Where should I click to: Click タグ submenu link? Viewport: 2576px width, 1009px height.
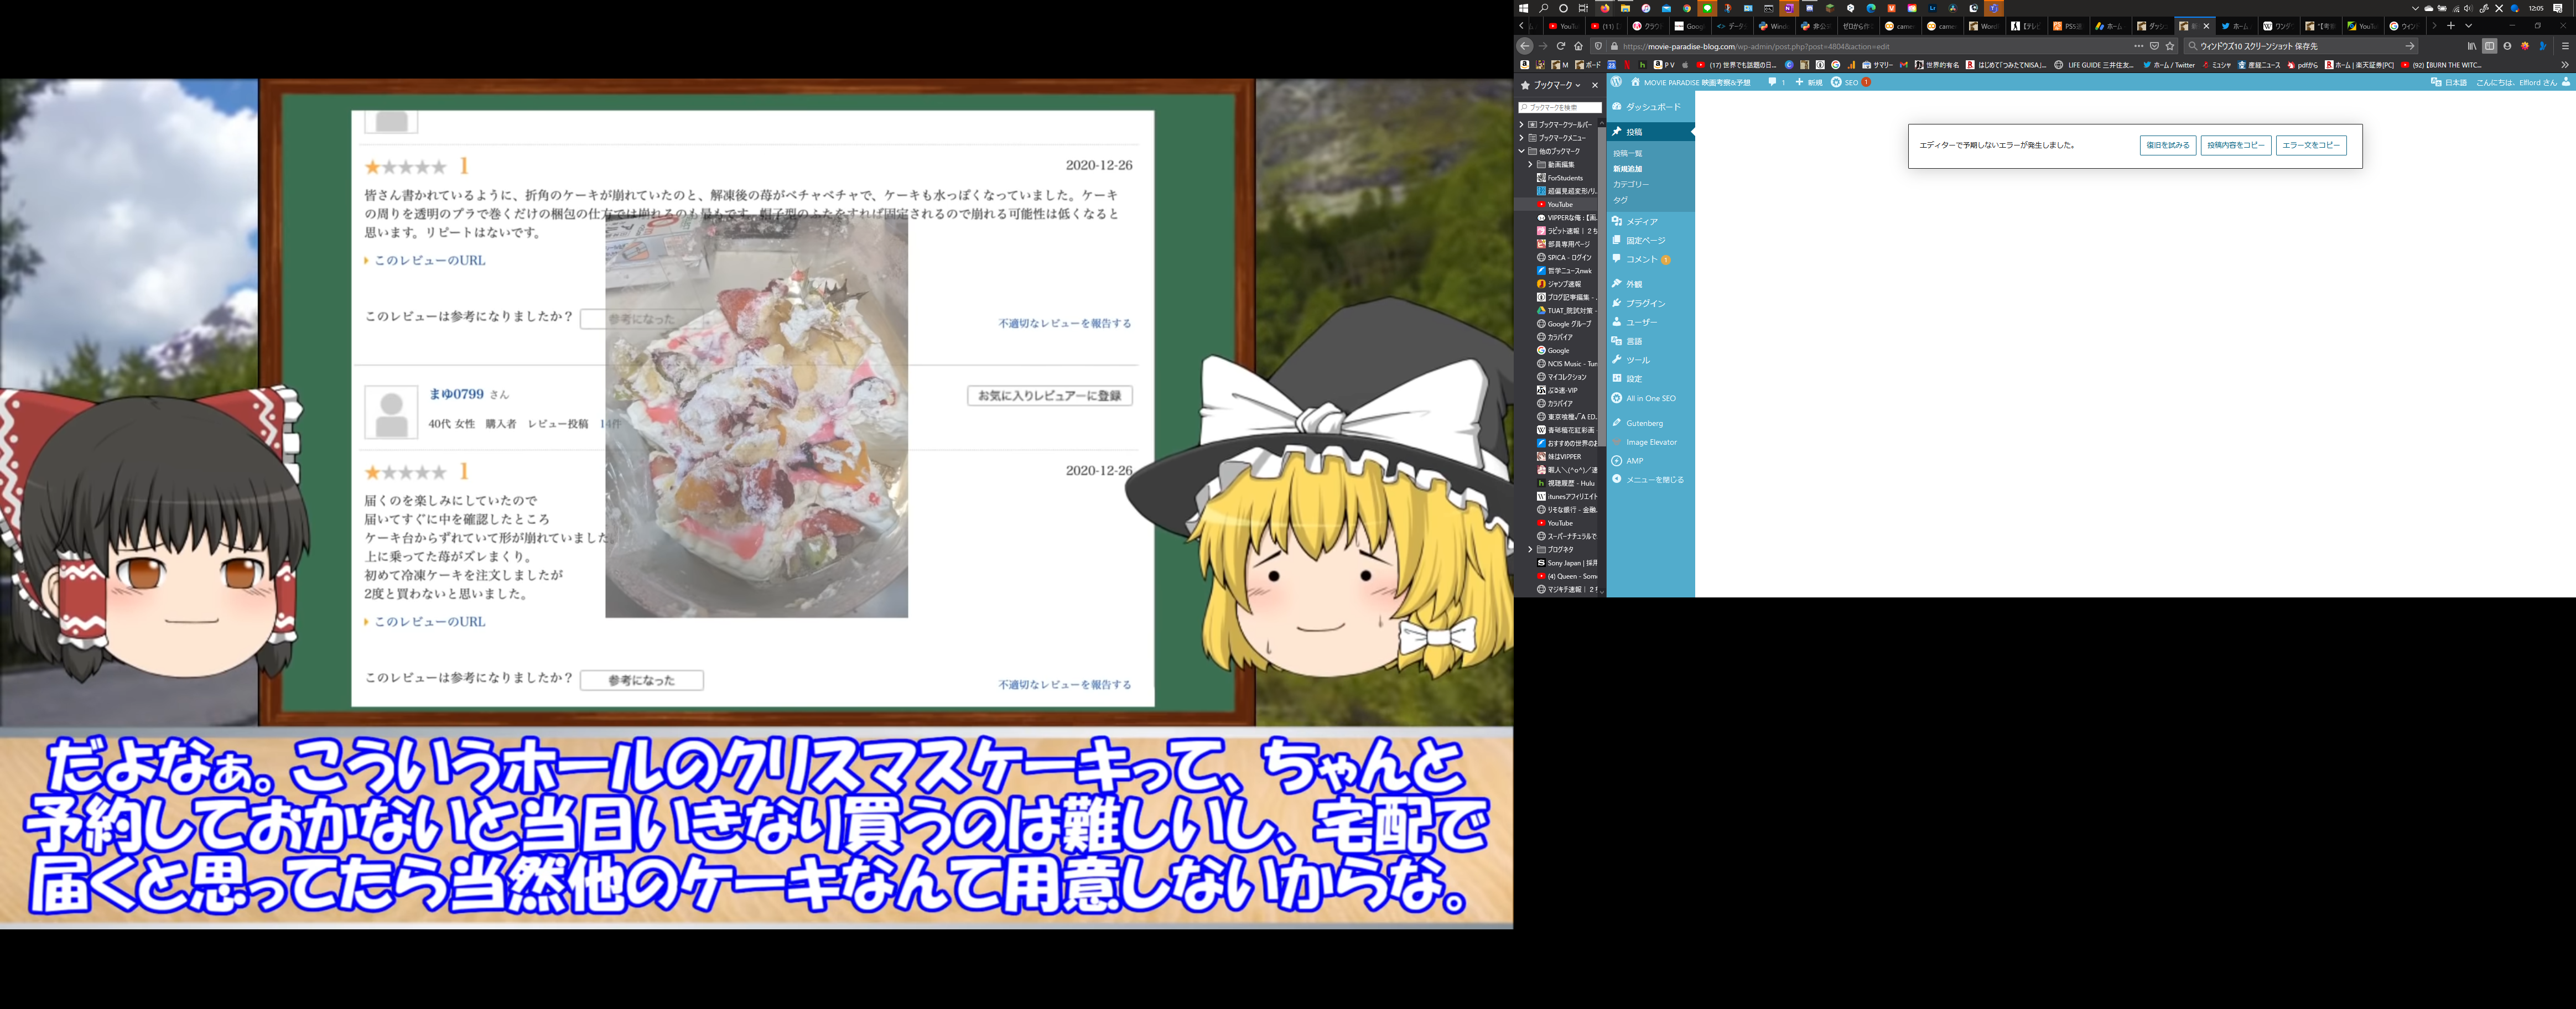pyautogui.click(x=1620, y=200)
